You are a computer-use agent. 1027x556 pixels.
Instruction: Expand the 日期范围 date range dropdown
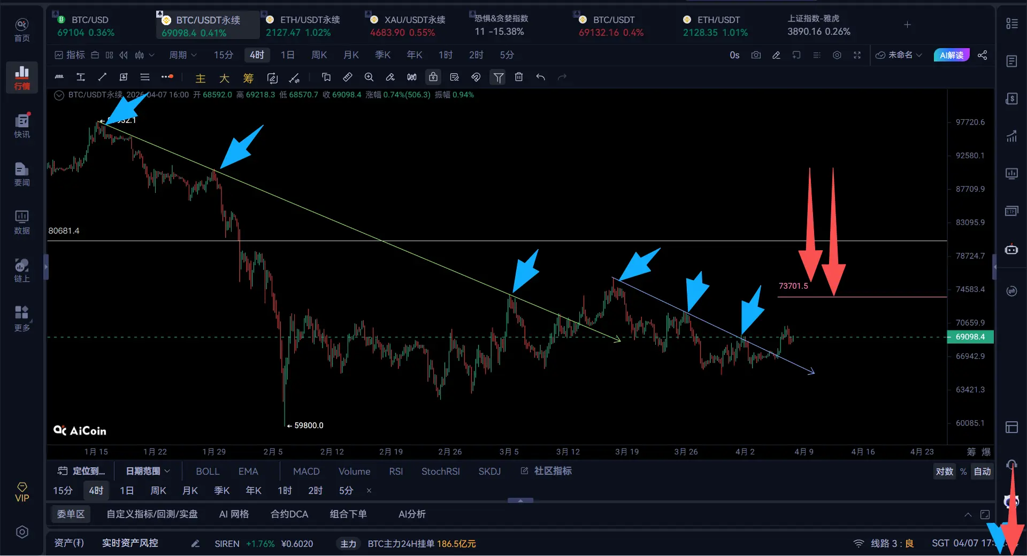tap(148, 471)
